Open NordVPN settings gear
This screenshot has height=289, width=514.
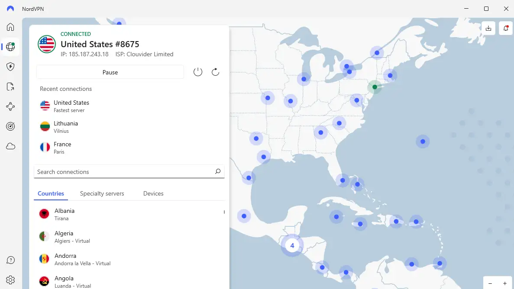tap(10, 280)
